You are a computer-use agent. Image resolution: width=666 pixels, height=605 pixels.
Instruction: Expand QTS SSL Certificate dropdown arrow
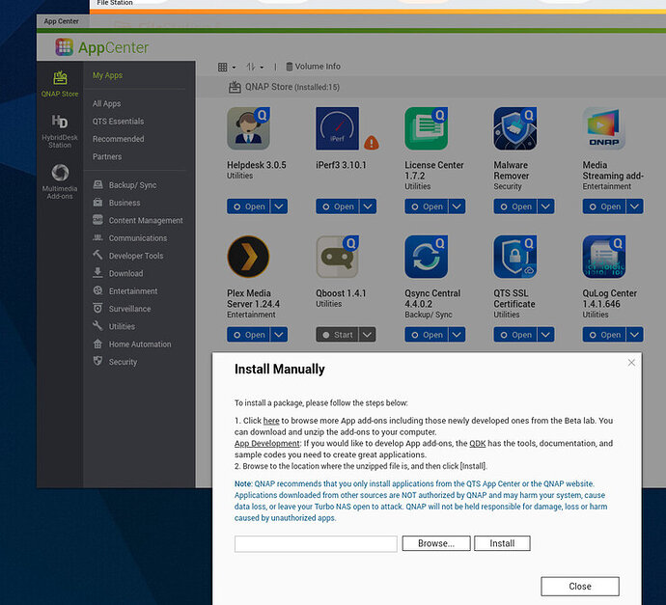(x=545, y=335)
